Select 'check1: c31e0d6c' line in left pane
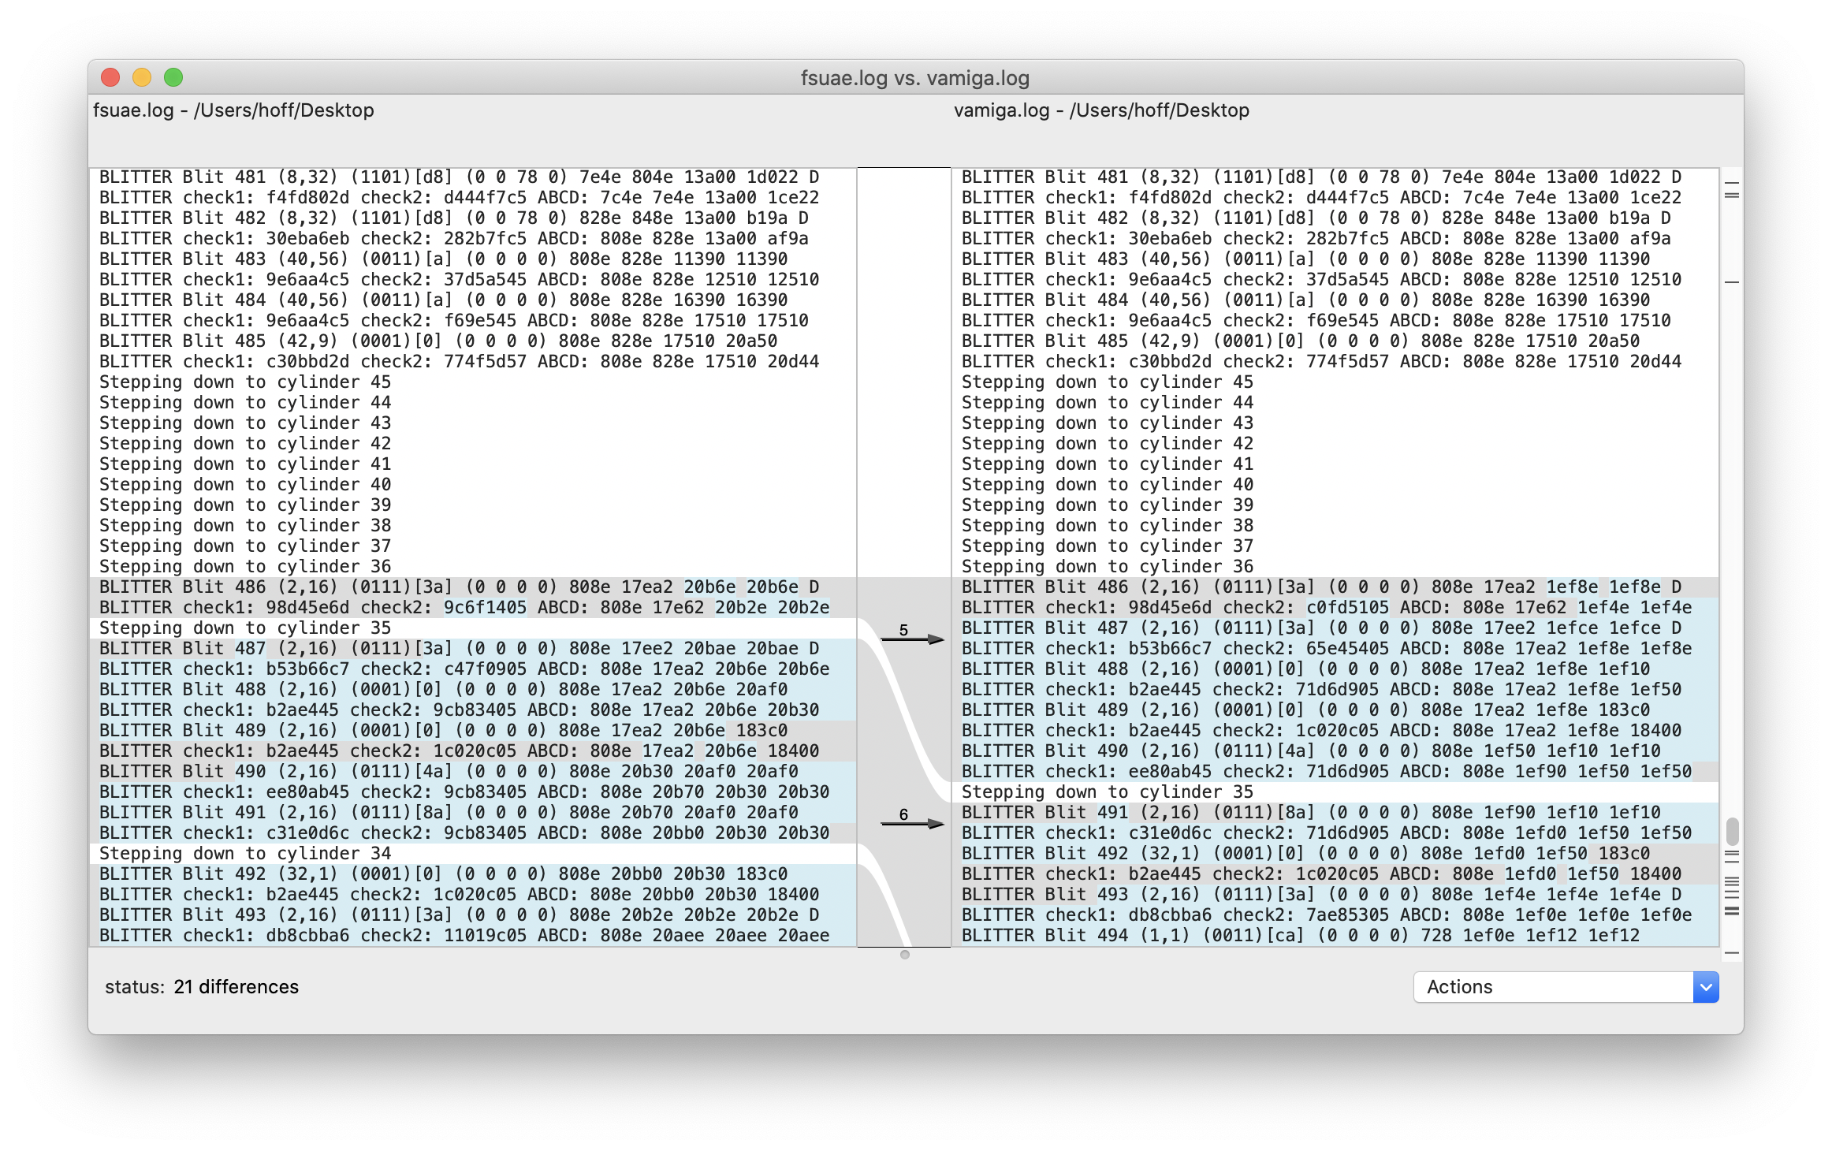The width and height of the screenshot is (1832, 1151). [464, 833]
